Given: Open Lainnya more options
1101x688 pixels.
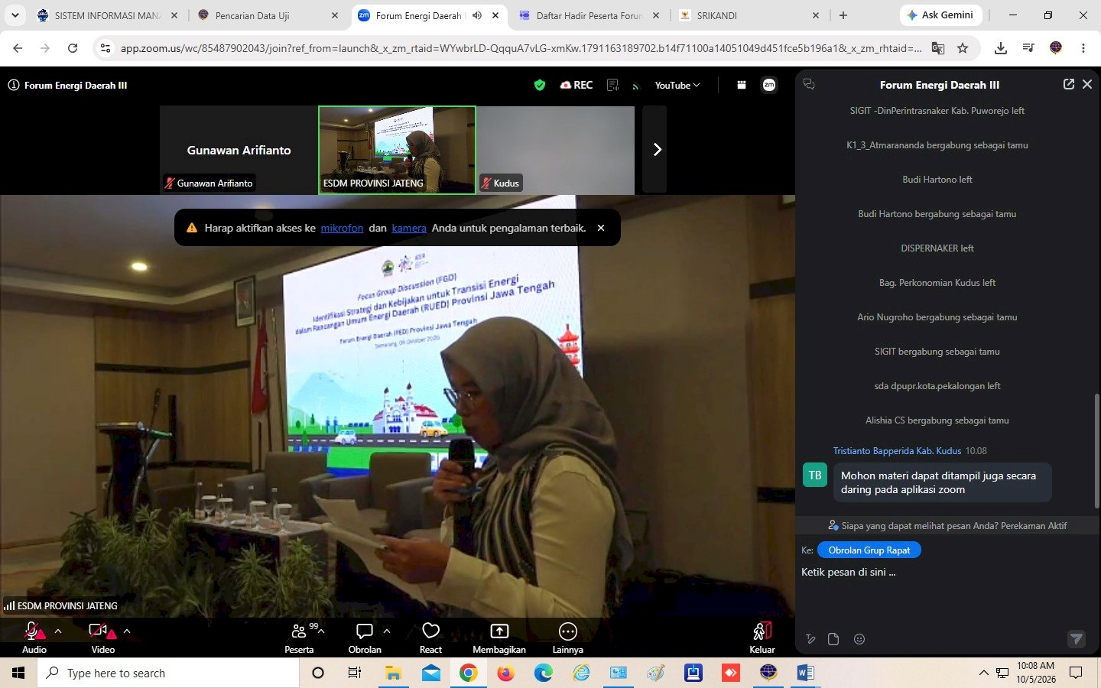Looking at the screenshot, I should coord(567,638).
